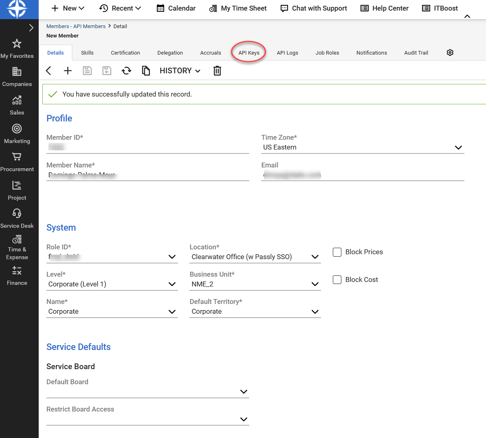
Task: Enable the Block Prices checkbox
Action: pos(337,252)
